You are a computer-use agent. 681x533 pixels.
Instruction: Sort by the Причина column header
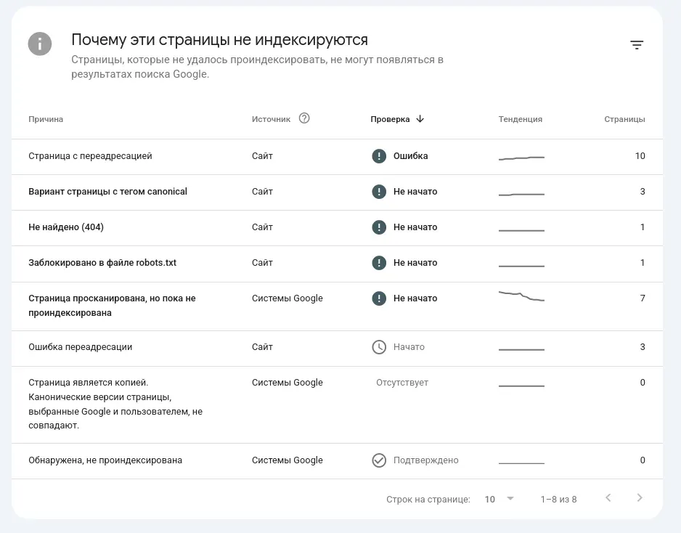click(x=46, y=119)
